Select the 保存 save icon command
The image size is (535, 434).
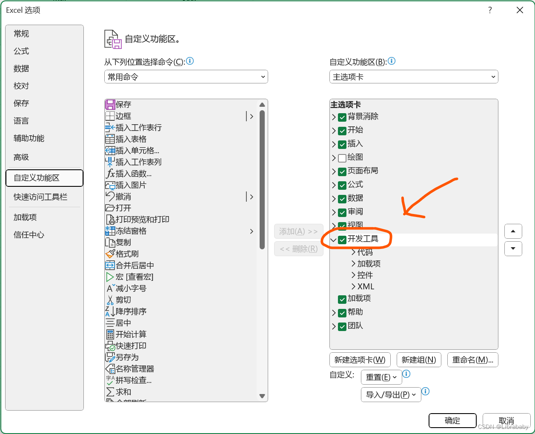pyautogui.click(x=110, y=104)
